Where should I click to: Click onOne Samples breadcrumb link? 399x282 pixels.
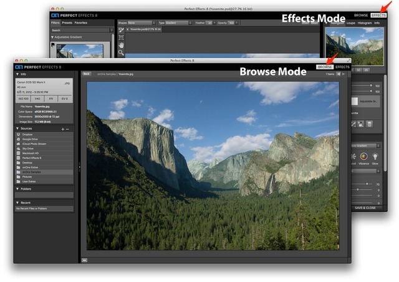pos(107,74)
